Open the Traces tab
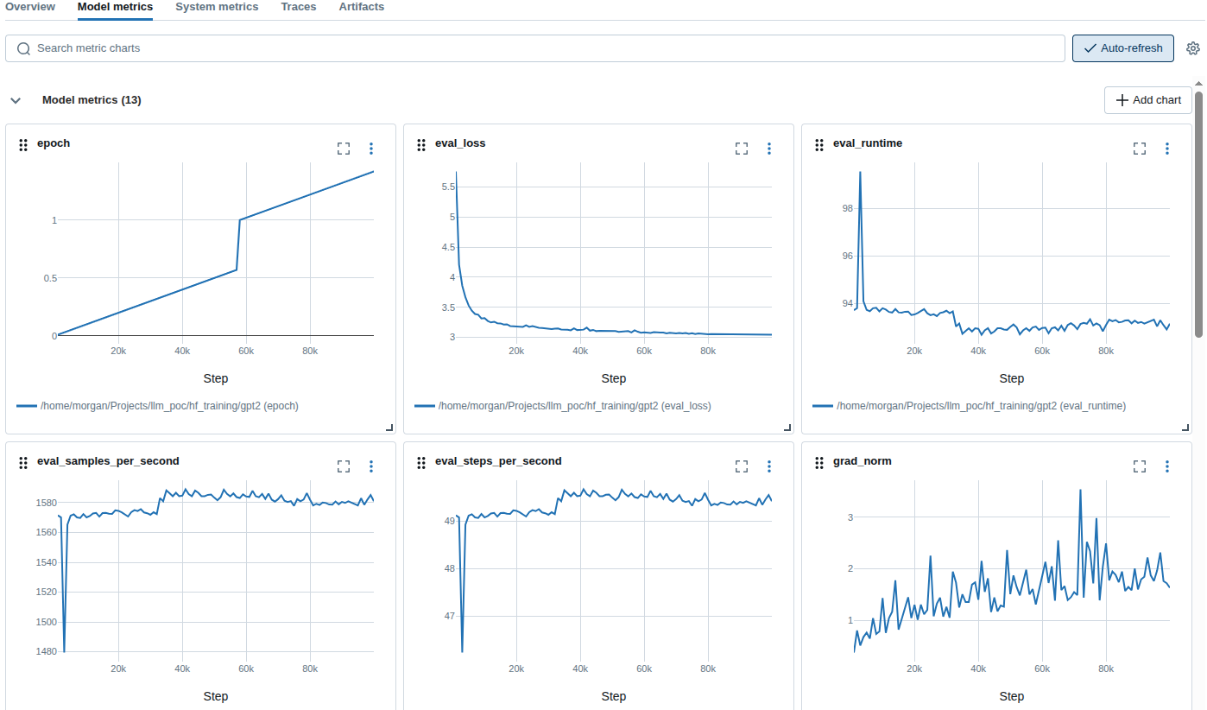The height and width of the screenshot is (710, 1207). [x=299, y=7]
